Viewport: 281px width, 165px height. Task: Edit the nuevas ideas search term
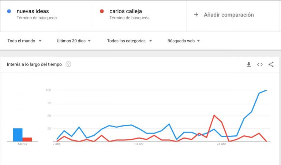[33, 11]
